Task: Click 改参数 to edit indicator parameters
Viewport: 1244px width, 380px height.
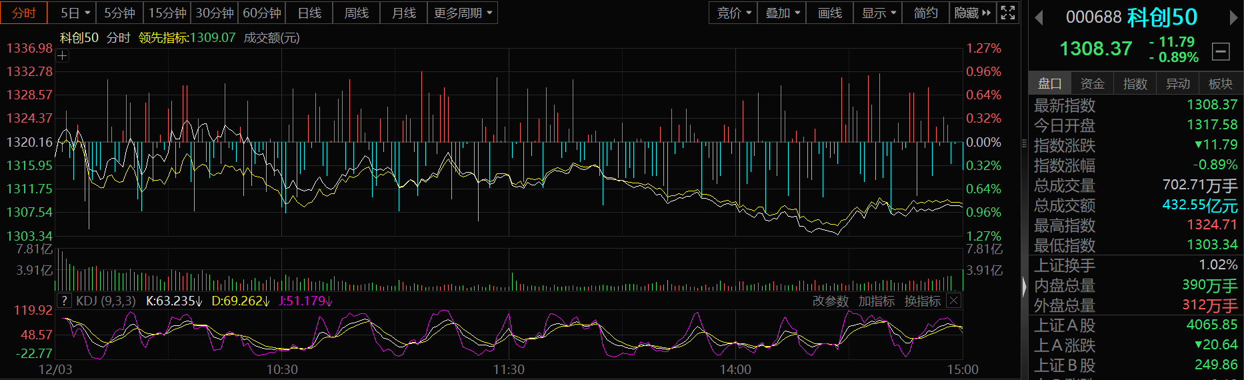Action: [x=830, y=301]
